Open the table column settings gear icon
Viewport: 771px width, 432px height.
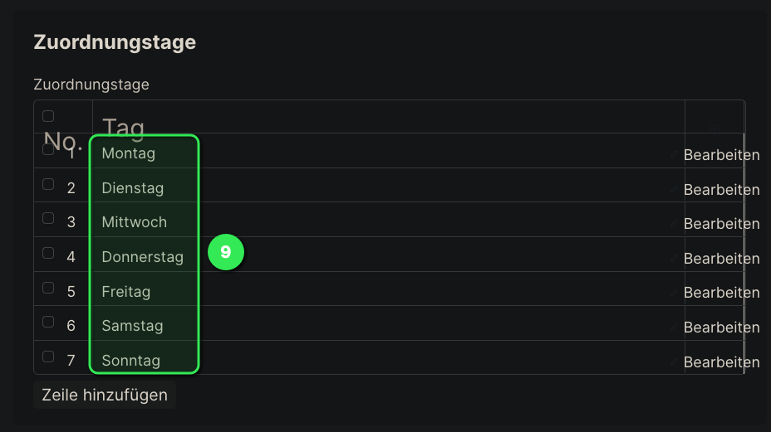point(715,129)
